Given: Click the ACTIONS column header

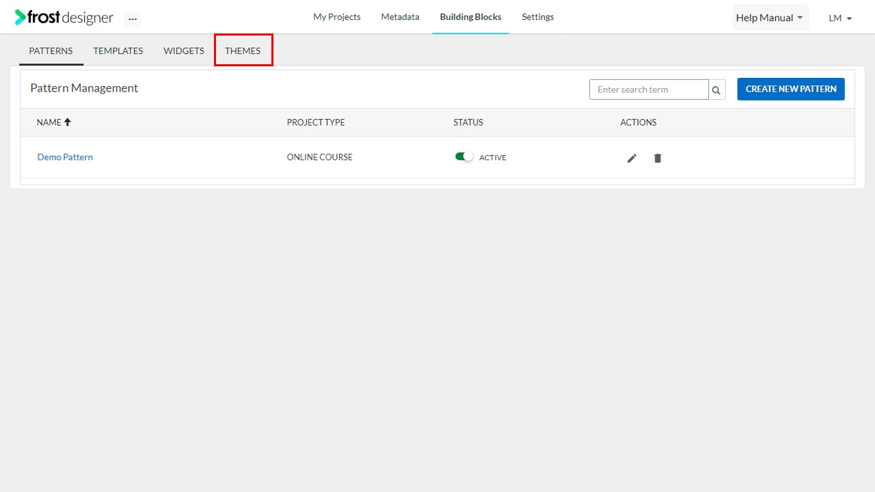Looking at the screenshot, I should [638, 122].
